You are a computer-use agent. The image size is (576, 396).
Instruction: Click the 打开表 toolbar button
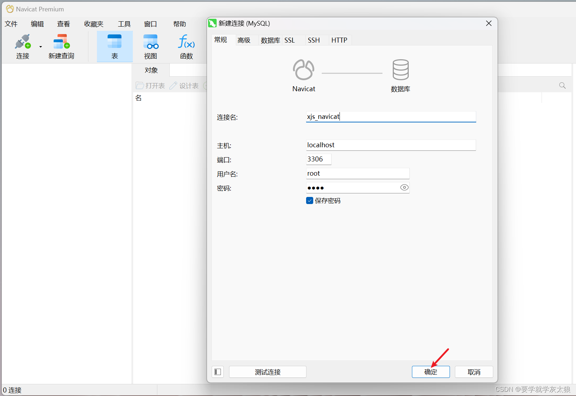pos(150,86)
